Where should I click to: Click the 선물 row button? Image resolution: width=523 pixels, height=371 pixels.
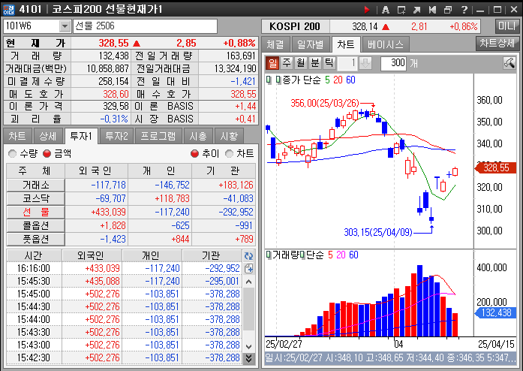tap(36, 212)
